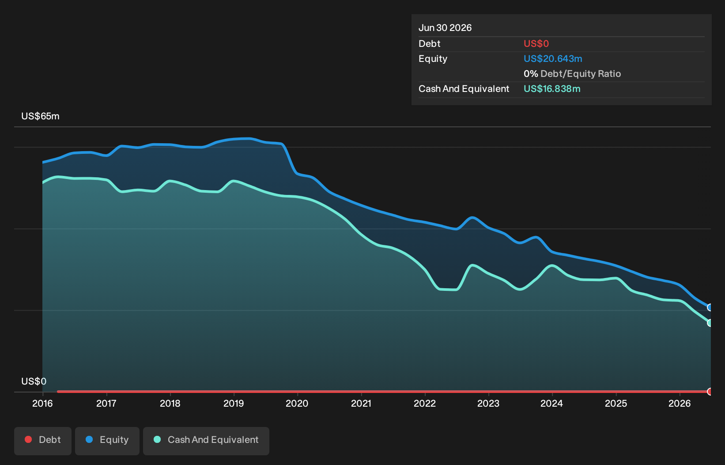Toggle the Debt series in the legend
The width and height of the screenshot is (725, 465).
pyautogui.click(x=43, y=440)
